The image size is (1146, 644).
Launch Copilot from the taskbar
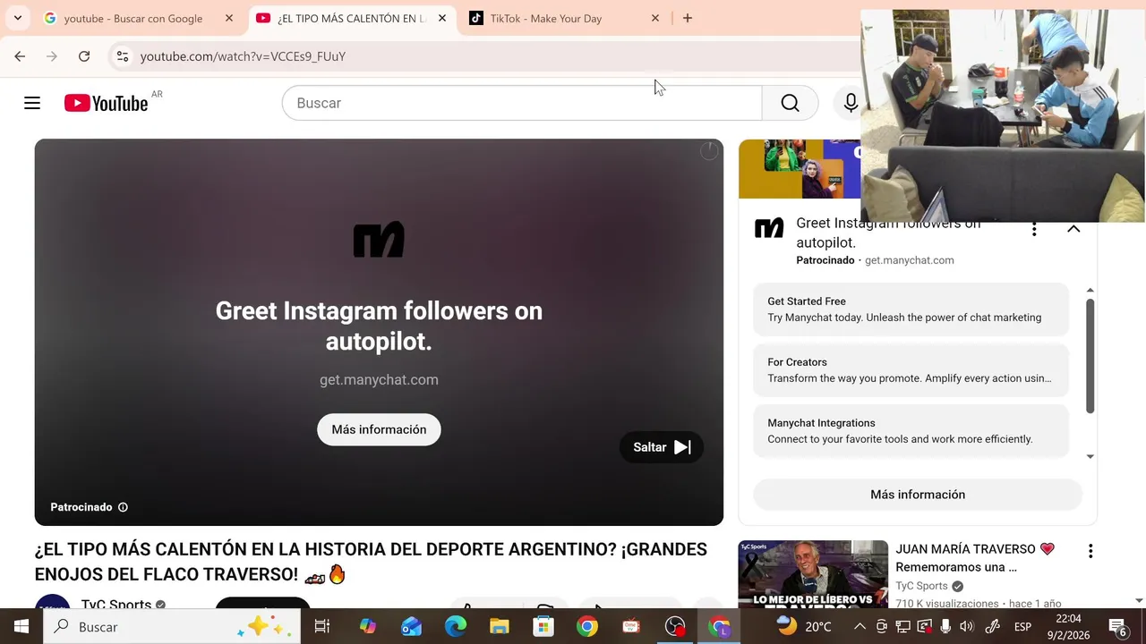(x=368, y=627)
